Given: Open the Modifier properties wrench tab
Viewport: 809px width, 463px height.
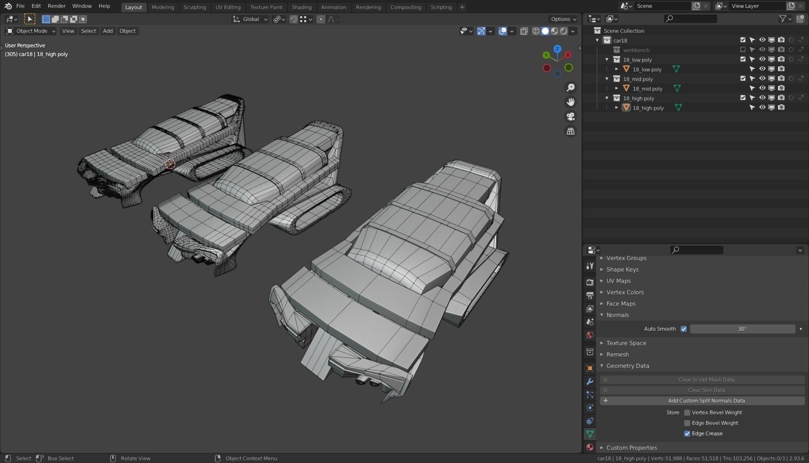Looking at the screenshot, I should 590,382.
